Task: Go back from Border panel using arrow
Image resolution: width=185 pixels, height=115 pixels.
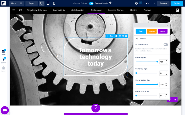Action: (x=137, y=39)
